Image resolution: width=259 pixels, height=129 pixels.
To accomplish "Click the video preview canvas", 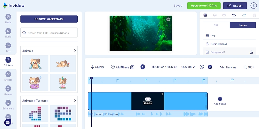I will pos(141,33).
